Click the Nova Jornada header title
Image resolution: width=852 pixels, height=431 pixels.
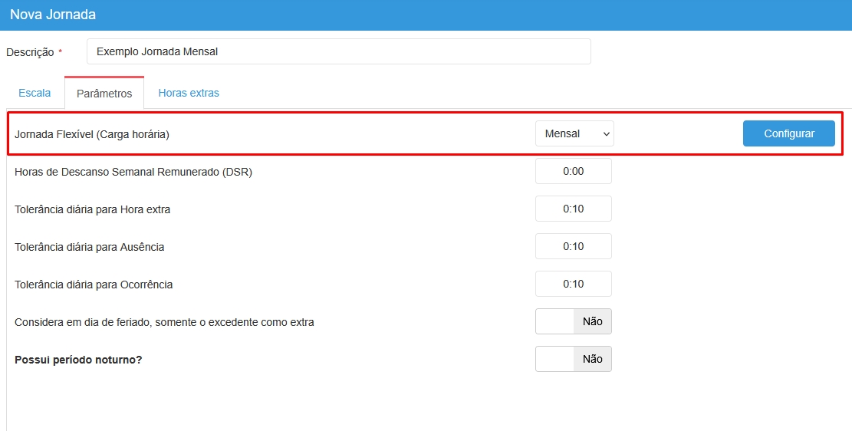[53, 15]
